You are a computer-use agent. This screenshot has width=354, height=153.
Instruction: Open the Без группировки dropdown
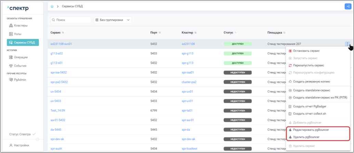tap(113, 20)
